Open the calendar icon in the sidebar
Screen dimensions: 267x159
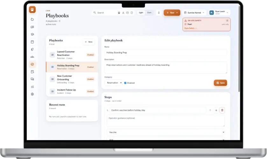click(x=32, y=42)
